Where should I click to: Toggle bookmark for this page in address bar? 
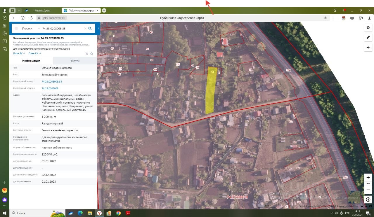325,18
